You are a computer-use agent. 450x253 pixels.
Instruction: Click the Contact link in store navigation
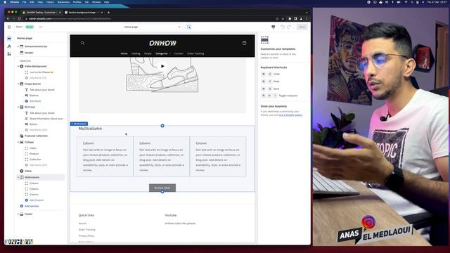click(x=179, y=53)
